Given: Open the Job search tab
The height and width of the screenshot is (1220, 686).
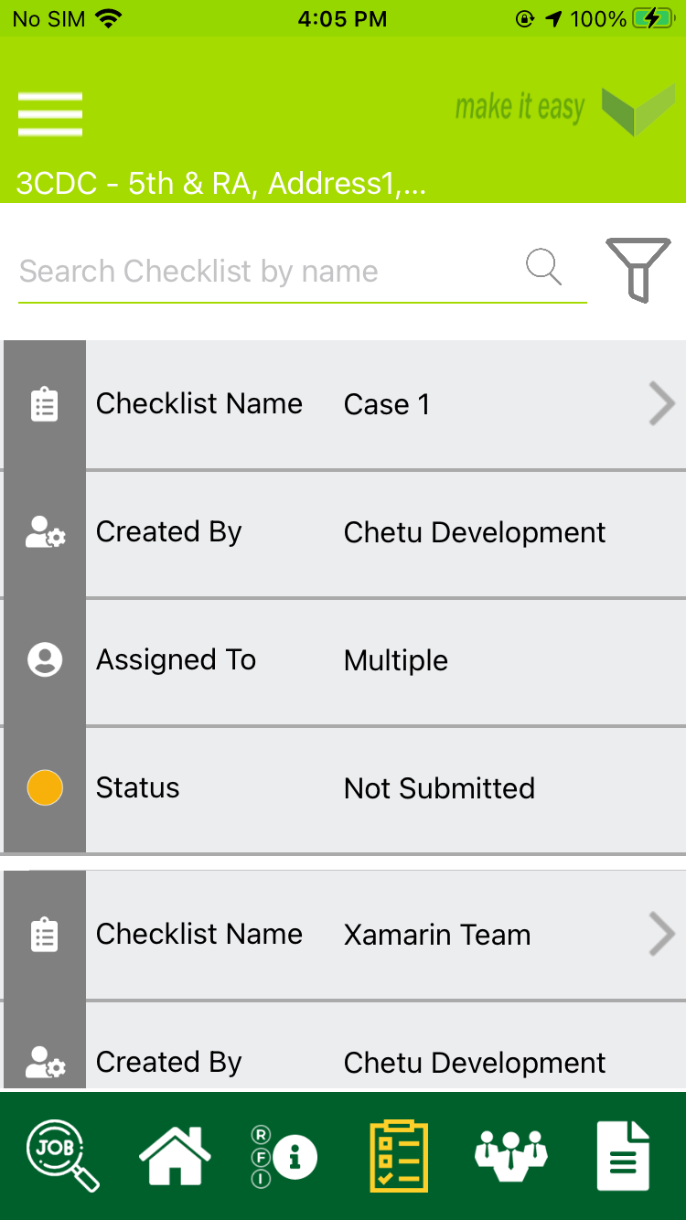Looking at the screenshot, I should tap(62, 1156).
